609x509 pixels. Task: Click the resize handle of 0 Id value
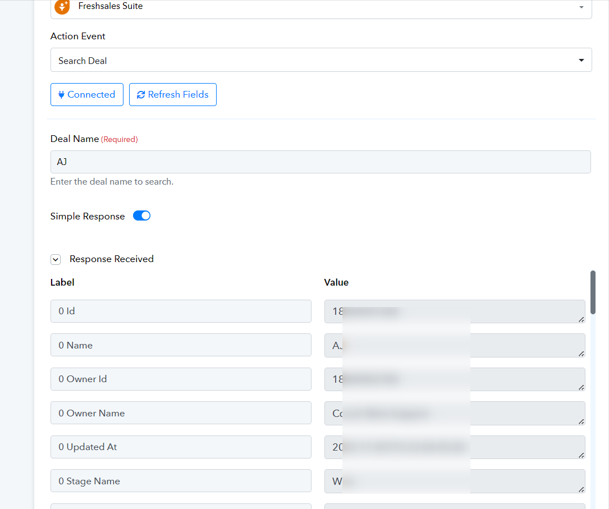pyautogui.click(x=581, y=319)
